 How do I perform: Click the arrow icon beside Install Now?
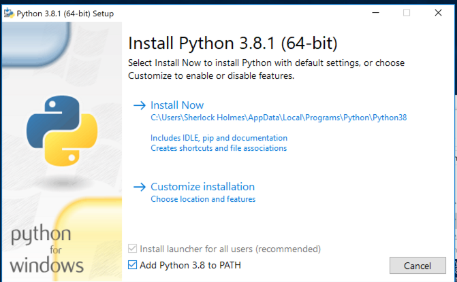(x=140, y=105)
